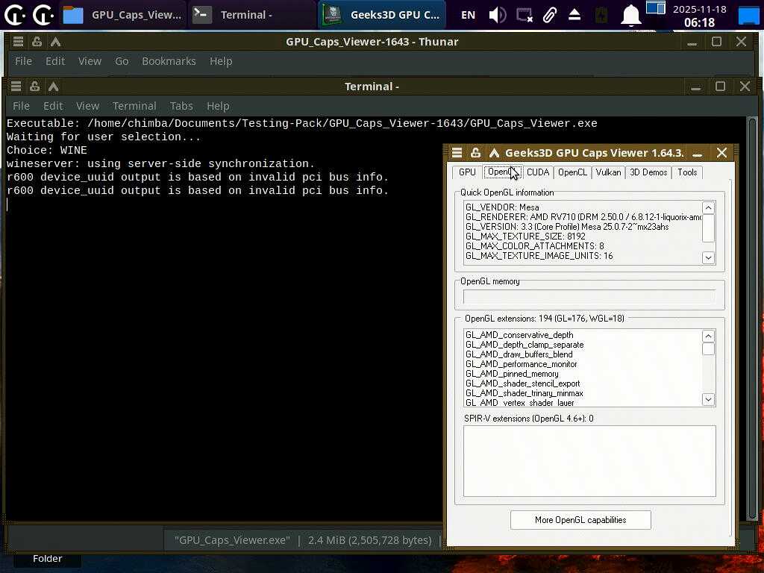Open the Edit menu in Terminal

tap(53, 106)
